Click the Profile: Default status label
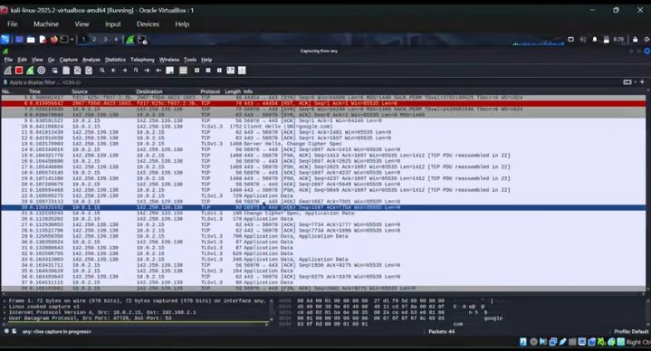 click(x=631, y=331)
